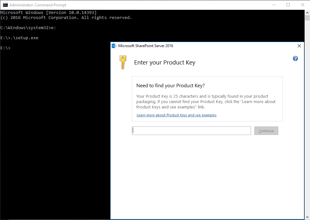Select the SharePoint Server 2016 setup window icon

pyautogui.click(x=114, y=46)
